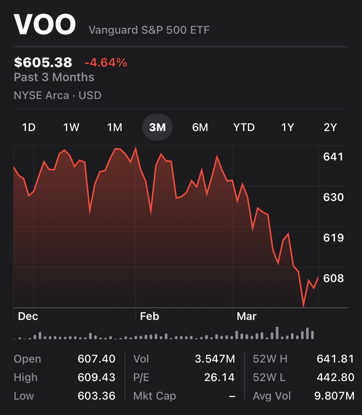Viewport: 362px width, 415px height.
Task: View year-to-date with YTD tab
Action: coord(244,127)
